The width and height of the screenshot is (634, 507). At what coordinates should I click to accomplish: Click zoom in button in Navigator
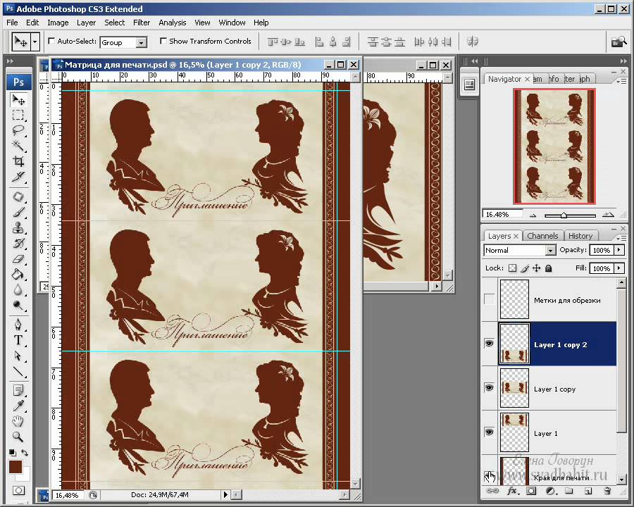(608, 215)
